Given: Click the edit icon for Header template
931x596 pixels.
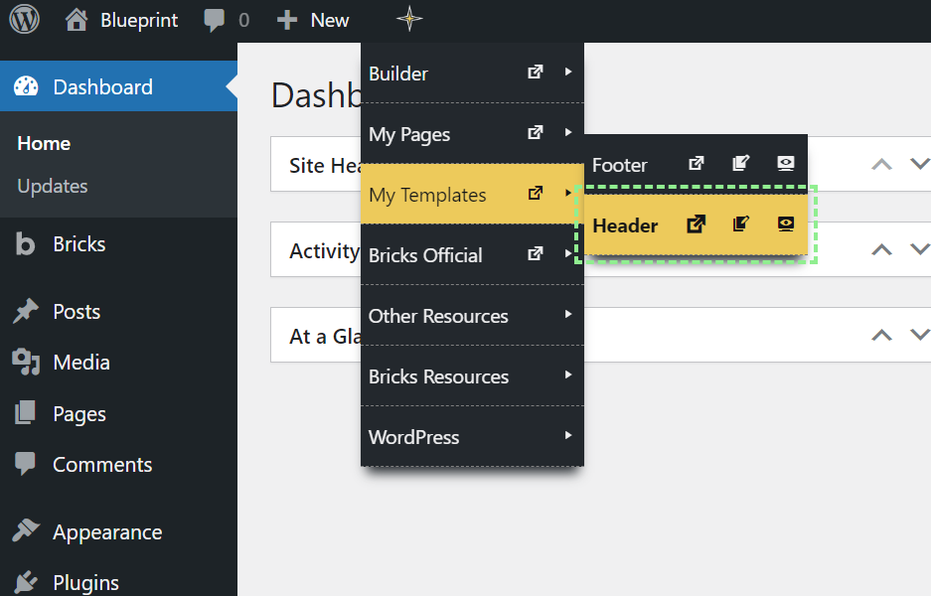Looking at the screenshot, I should [740, 224].
